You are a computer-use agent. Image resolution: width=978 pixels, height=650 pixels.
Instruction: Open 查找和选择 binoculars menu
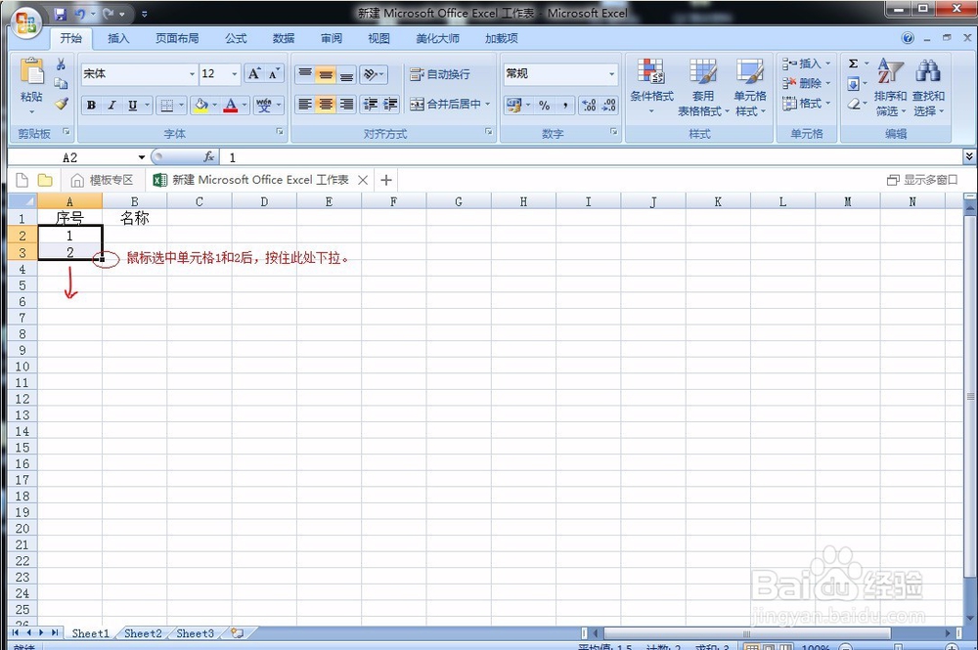click(928, 87)
